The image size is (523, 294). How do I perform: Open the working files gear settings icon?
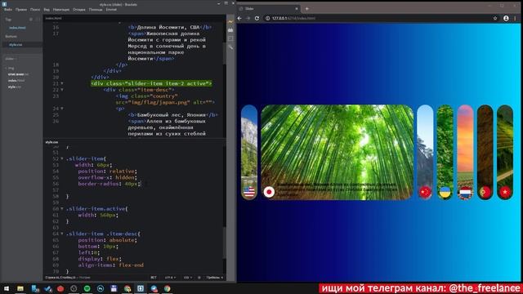point(31,20)
